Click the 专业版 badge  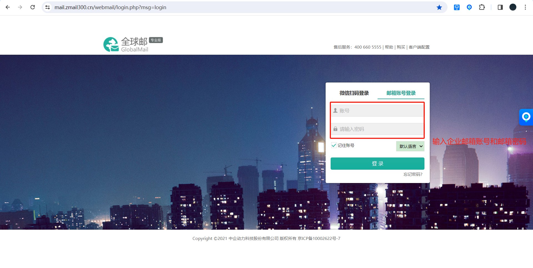(156, 40)
